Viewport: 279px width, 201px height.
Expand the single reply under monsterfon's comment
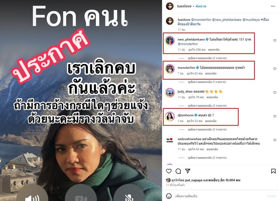(x=207, y=82)
